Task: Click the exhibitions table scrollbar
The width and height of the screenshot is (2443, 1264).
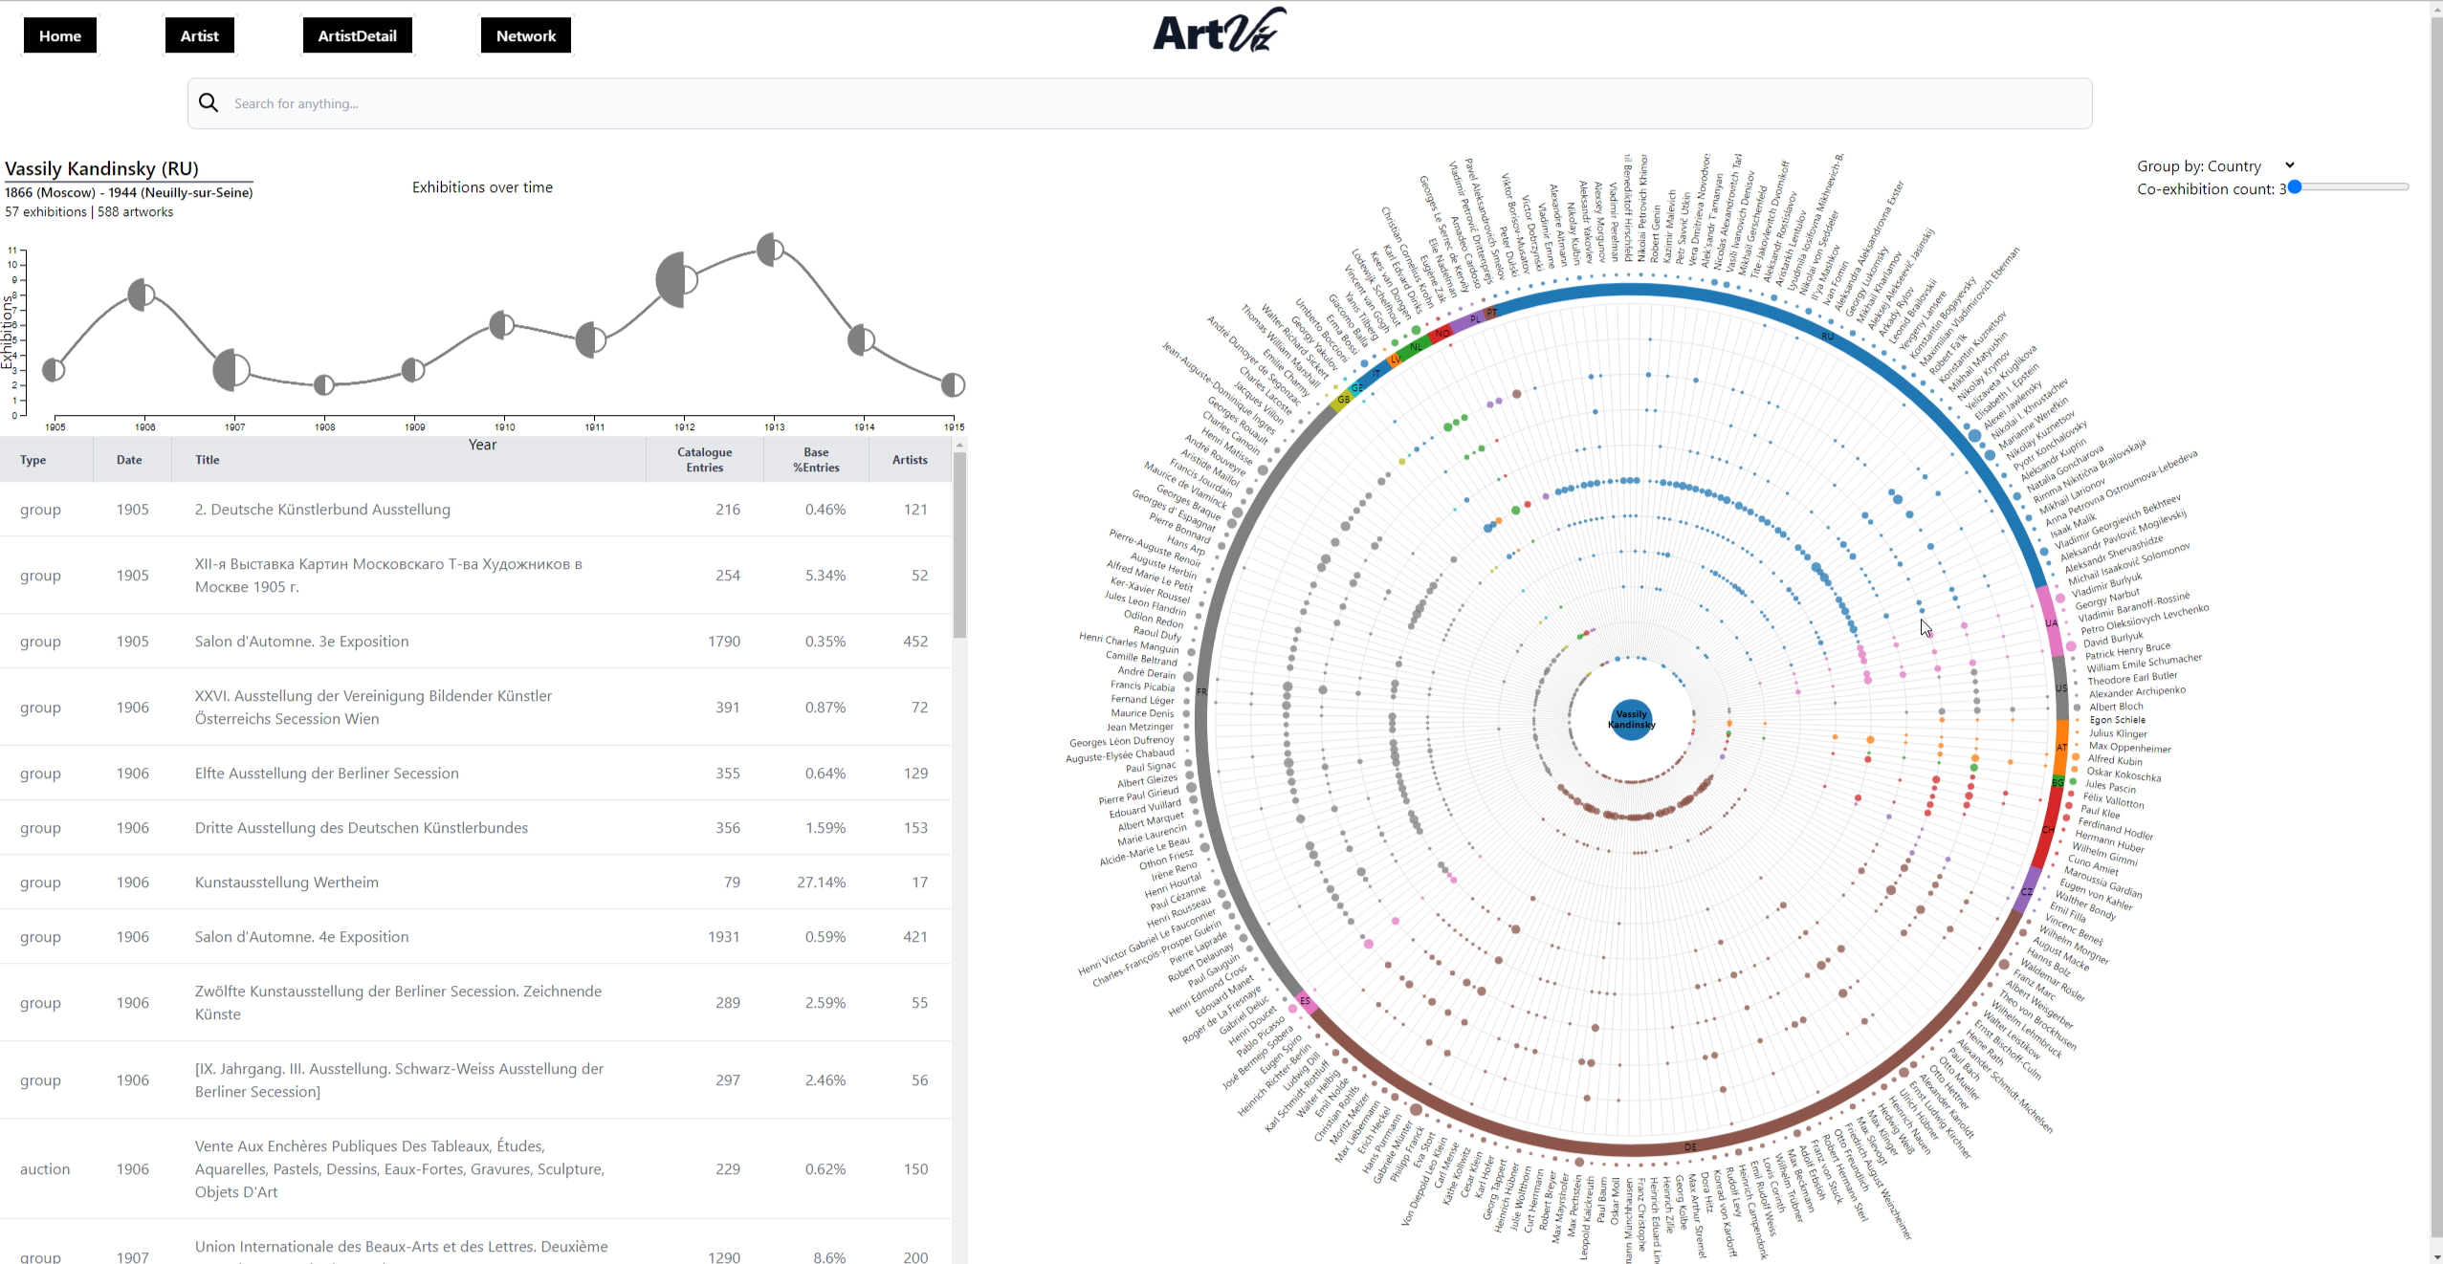Action: tap(959, 545)
